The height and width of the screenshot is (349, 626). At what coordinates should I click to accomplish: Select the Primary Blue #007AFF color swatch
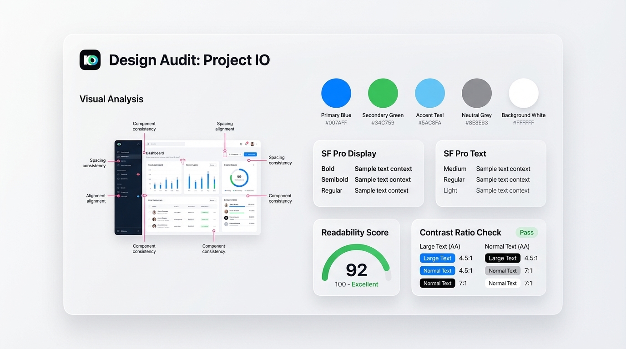336,92
